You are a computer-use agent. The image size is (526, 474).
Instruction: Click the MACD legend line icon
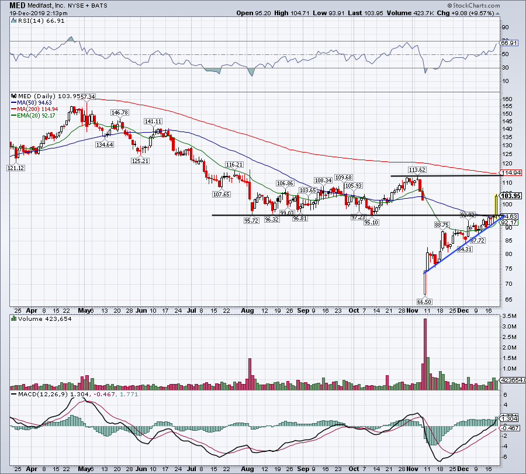click(x=13, y=394)
